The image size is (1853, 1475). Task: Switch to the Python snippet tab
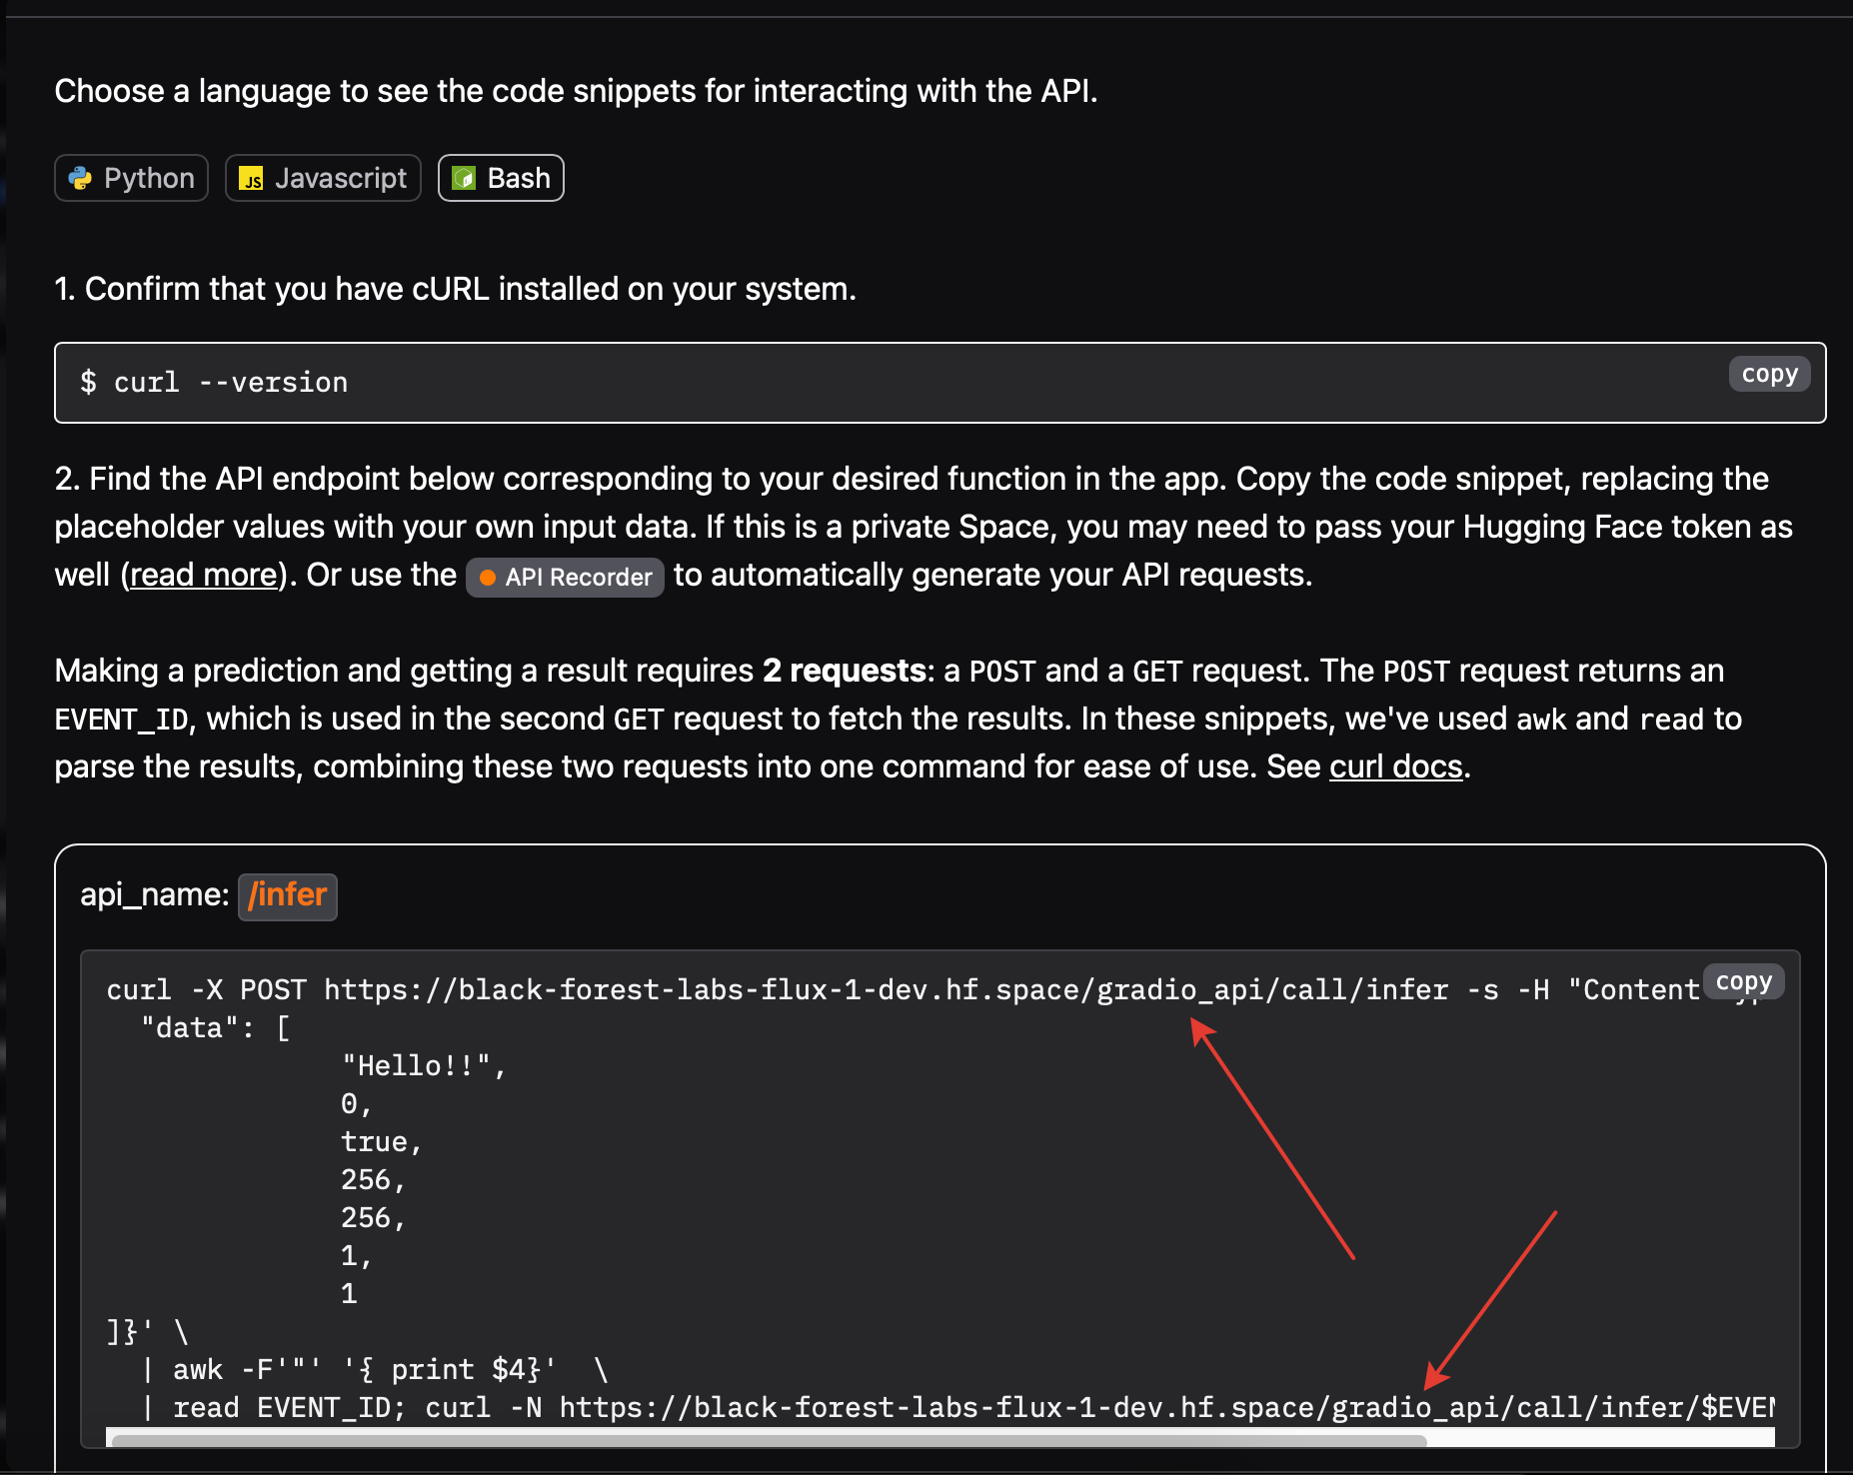(x=131, y=178)
